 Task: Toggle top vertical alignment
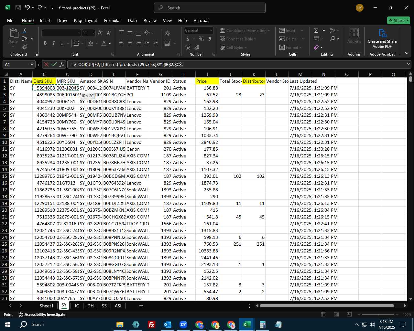[x=122, y=33]
